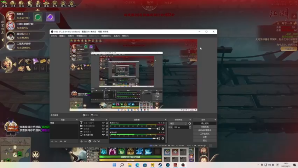Viewport: 298px width, 168px height.
Task: Remove selected source with the minus icon
Action: 86,141
